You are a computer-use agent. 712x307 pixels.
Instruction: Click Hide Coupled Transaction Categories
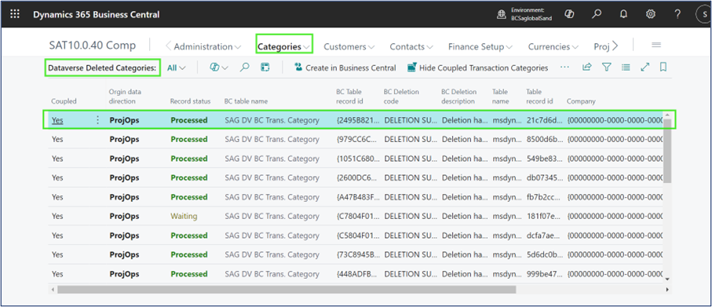click(x=478, y=68)
